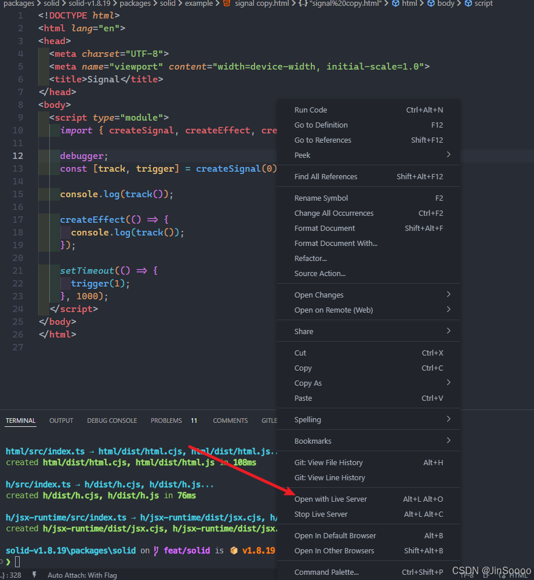The width and height of the screenshot is (534, 580).
Task: Switch to the OUTPUT tab
Action: 61,421
